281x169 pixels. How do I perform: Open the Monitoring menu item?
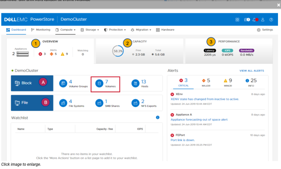click(41, 30)
